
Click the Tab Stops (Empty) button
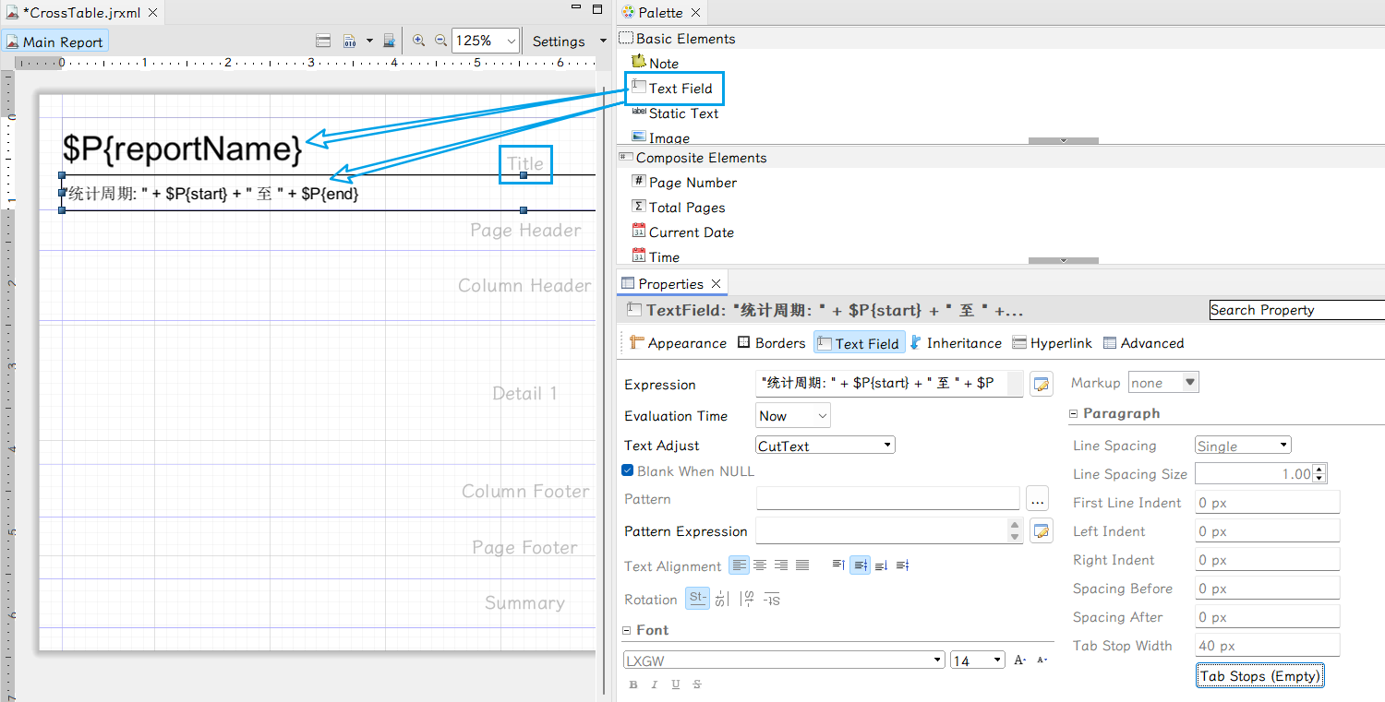(x=1260, y=675)
